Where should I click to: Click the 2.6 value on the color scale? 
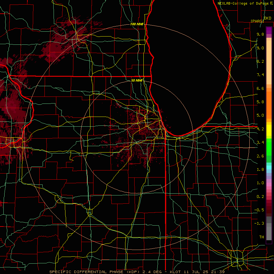260,156
